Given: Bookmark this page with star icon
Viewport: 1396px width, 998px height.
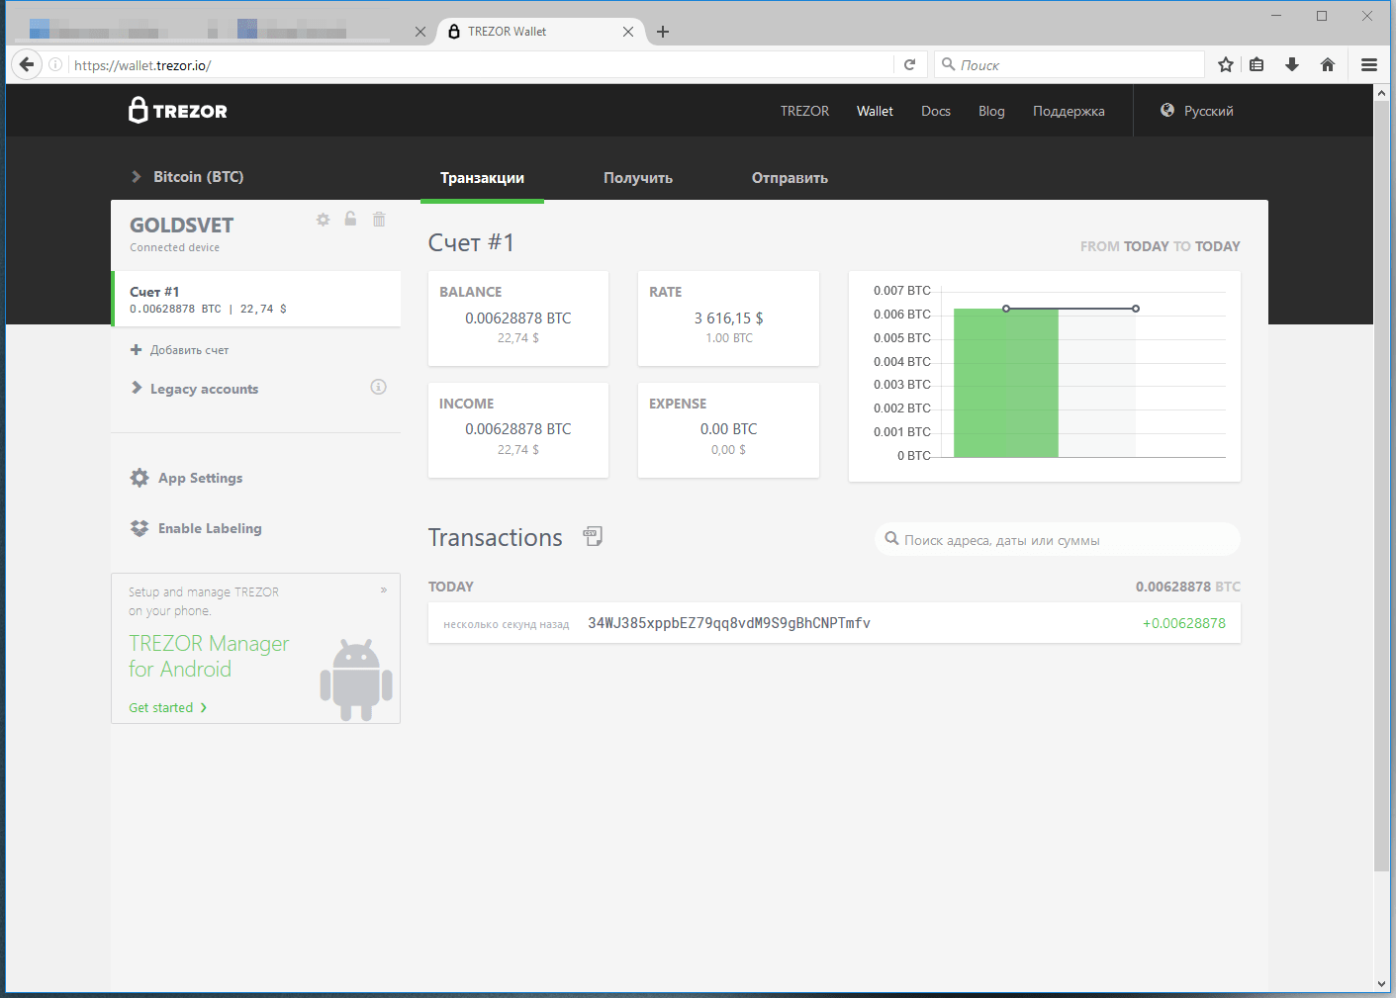Looking at the screenshot, I should (1226, 64).
